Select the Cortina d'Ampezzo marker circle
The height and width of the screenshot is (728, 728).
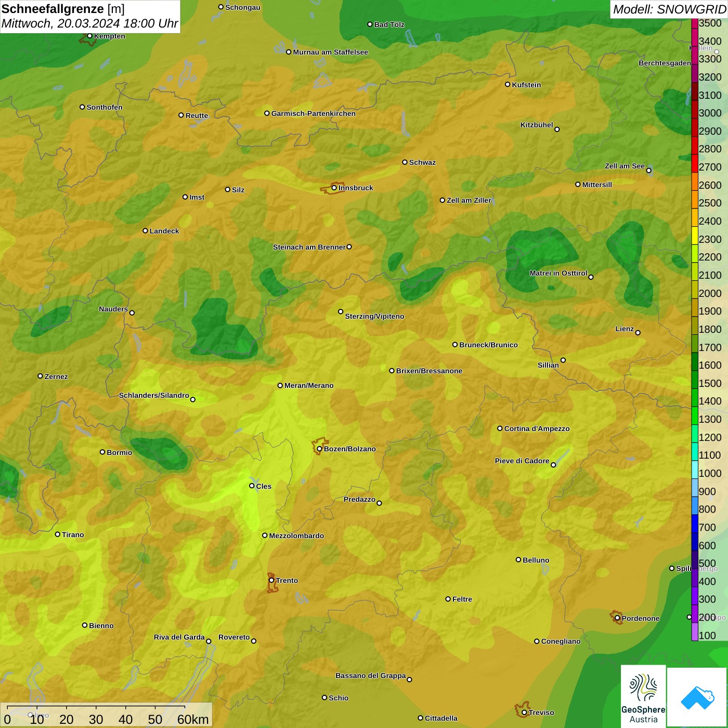(500, 428)
